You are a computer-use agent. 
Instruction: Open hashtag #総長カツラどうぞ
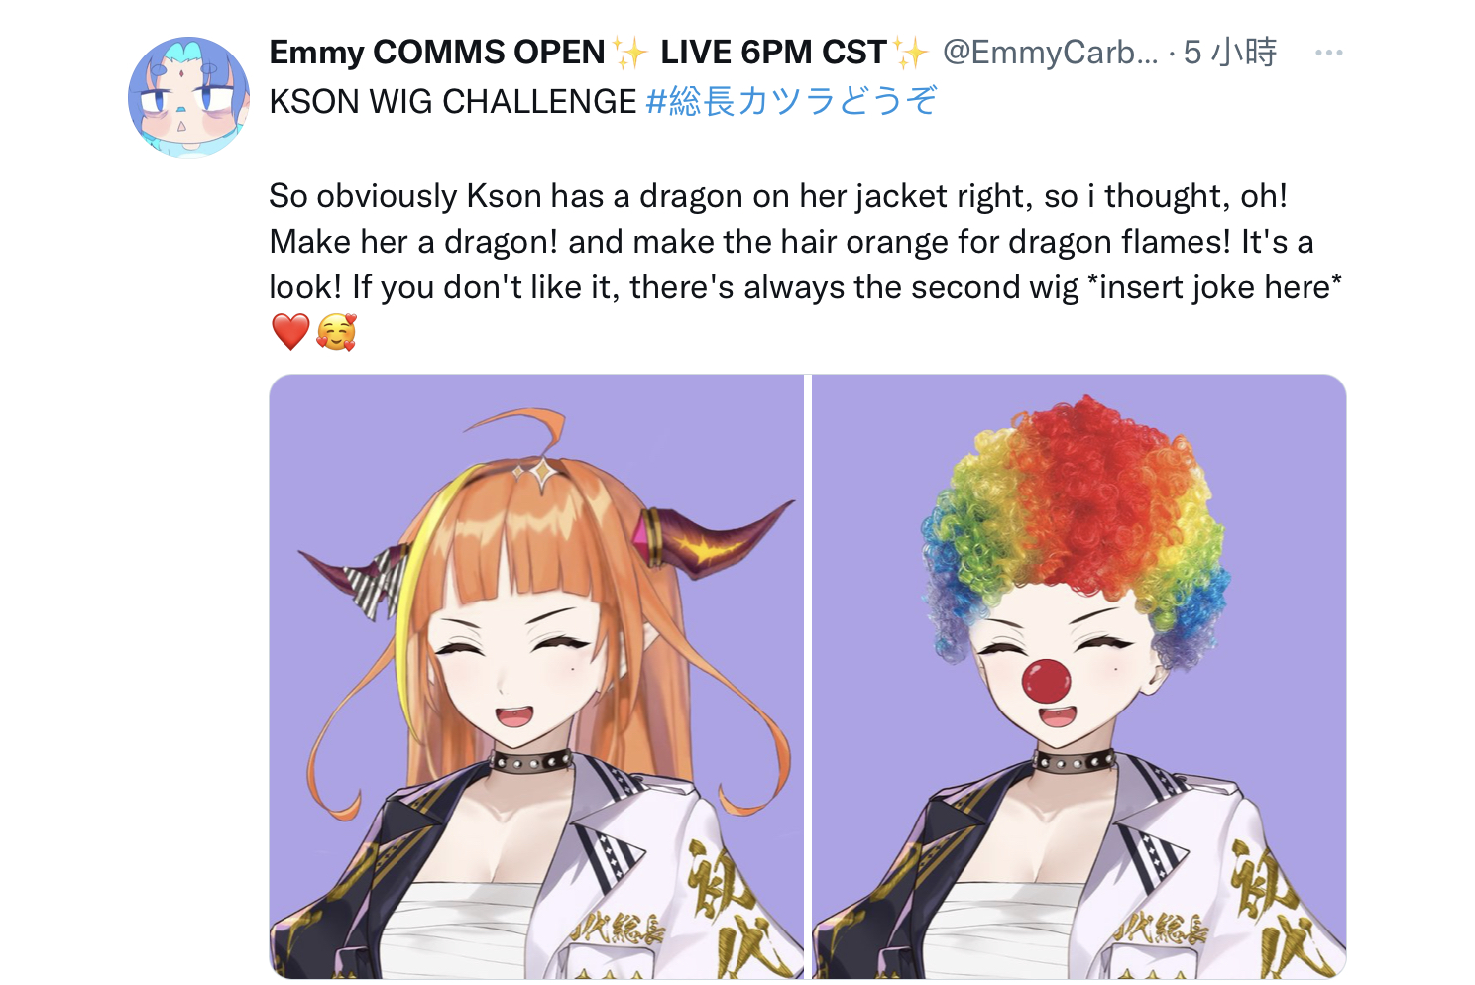click(791, 101)
